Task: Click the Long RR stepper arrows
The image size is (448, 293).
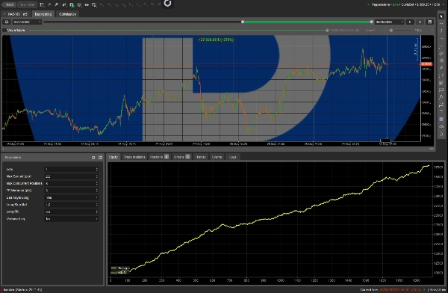Action: tap(97, 212)
